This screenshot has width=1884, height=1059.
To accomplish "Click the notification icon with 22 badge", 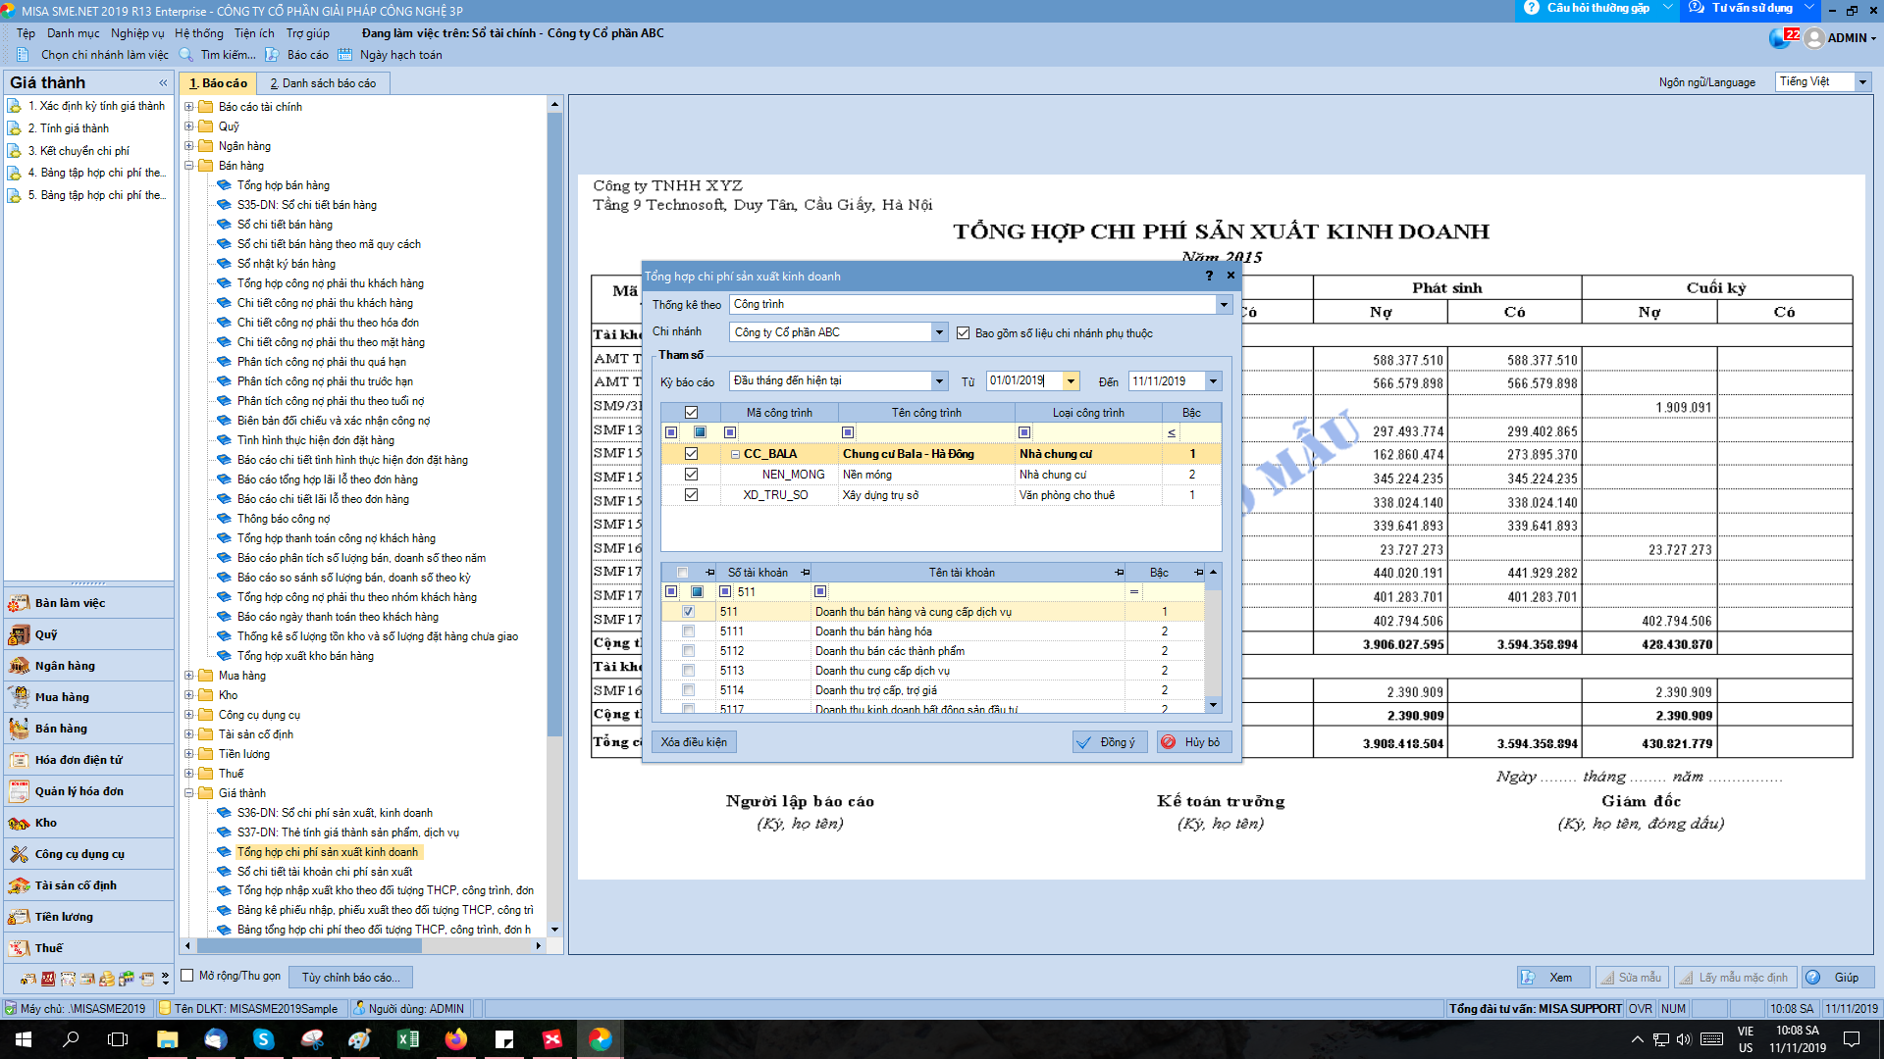I will pos(1783,38).
